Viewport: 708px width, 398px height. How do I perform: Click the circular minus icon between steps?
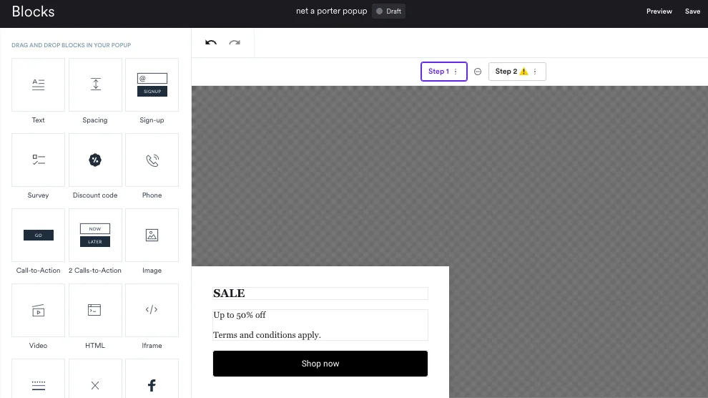pos(478,72)
